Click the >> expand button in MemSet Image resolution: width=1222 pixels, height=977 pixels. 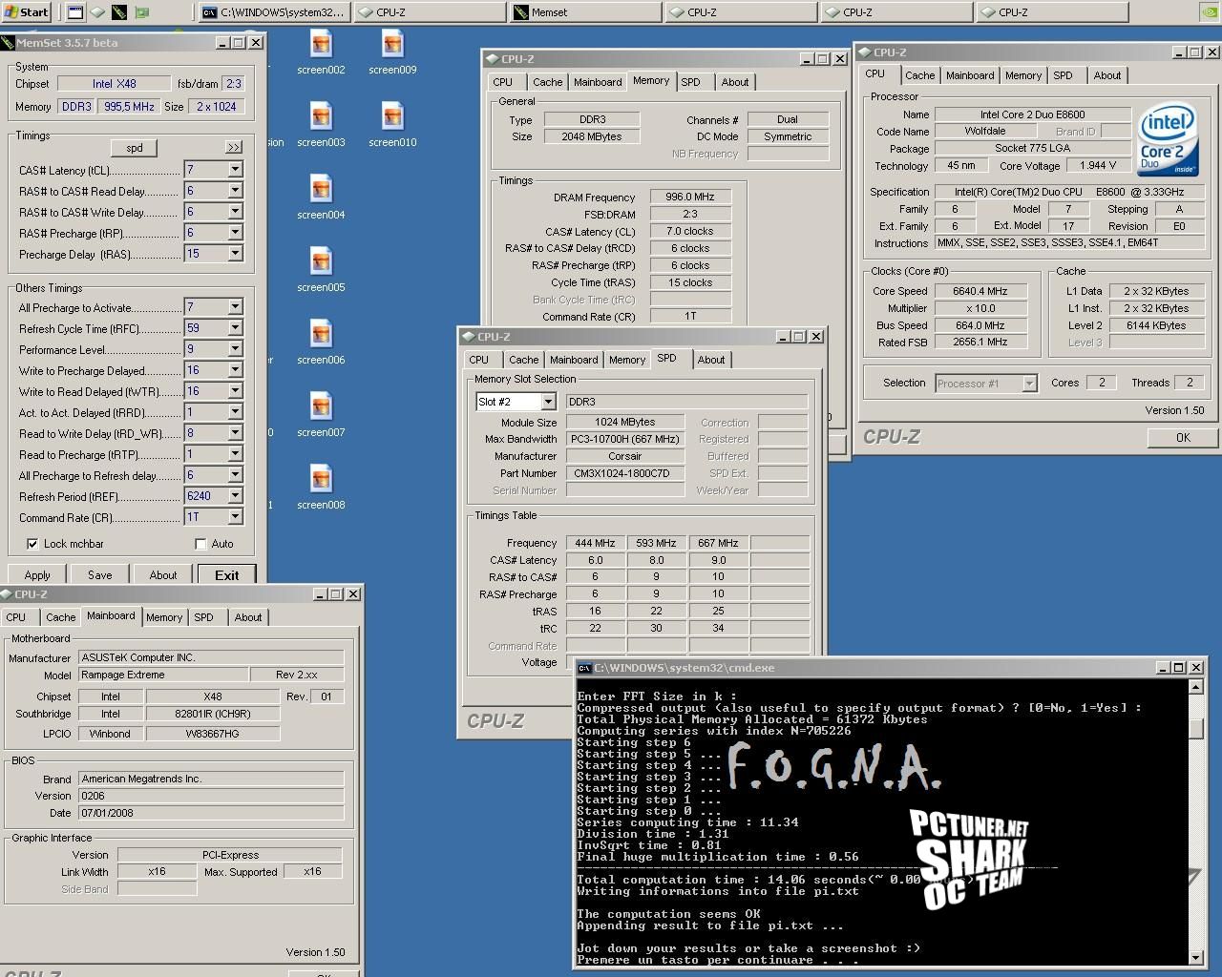point(234,148)
